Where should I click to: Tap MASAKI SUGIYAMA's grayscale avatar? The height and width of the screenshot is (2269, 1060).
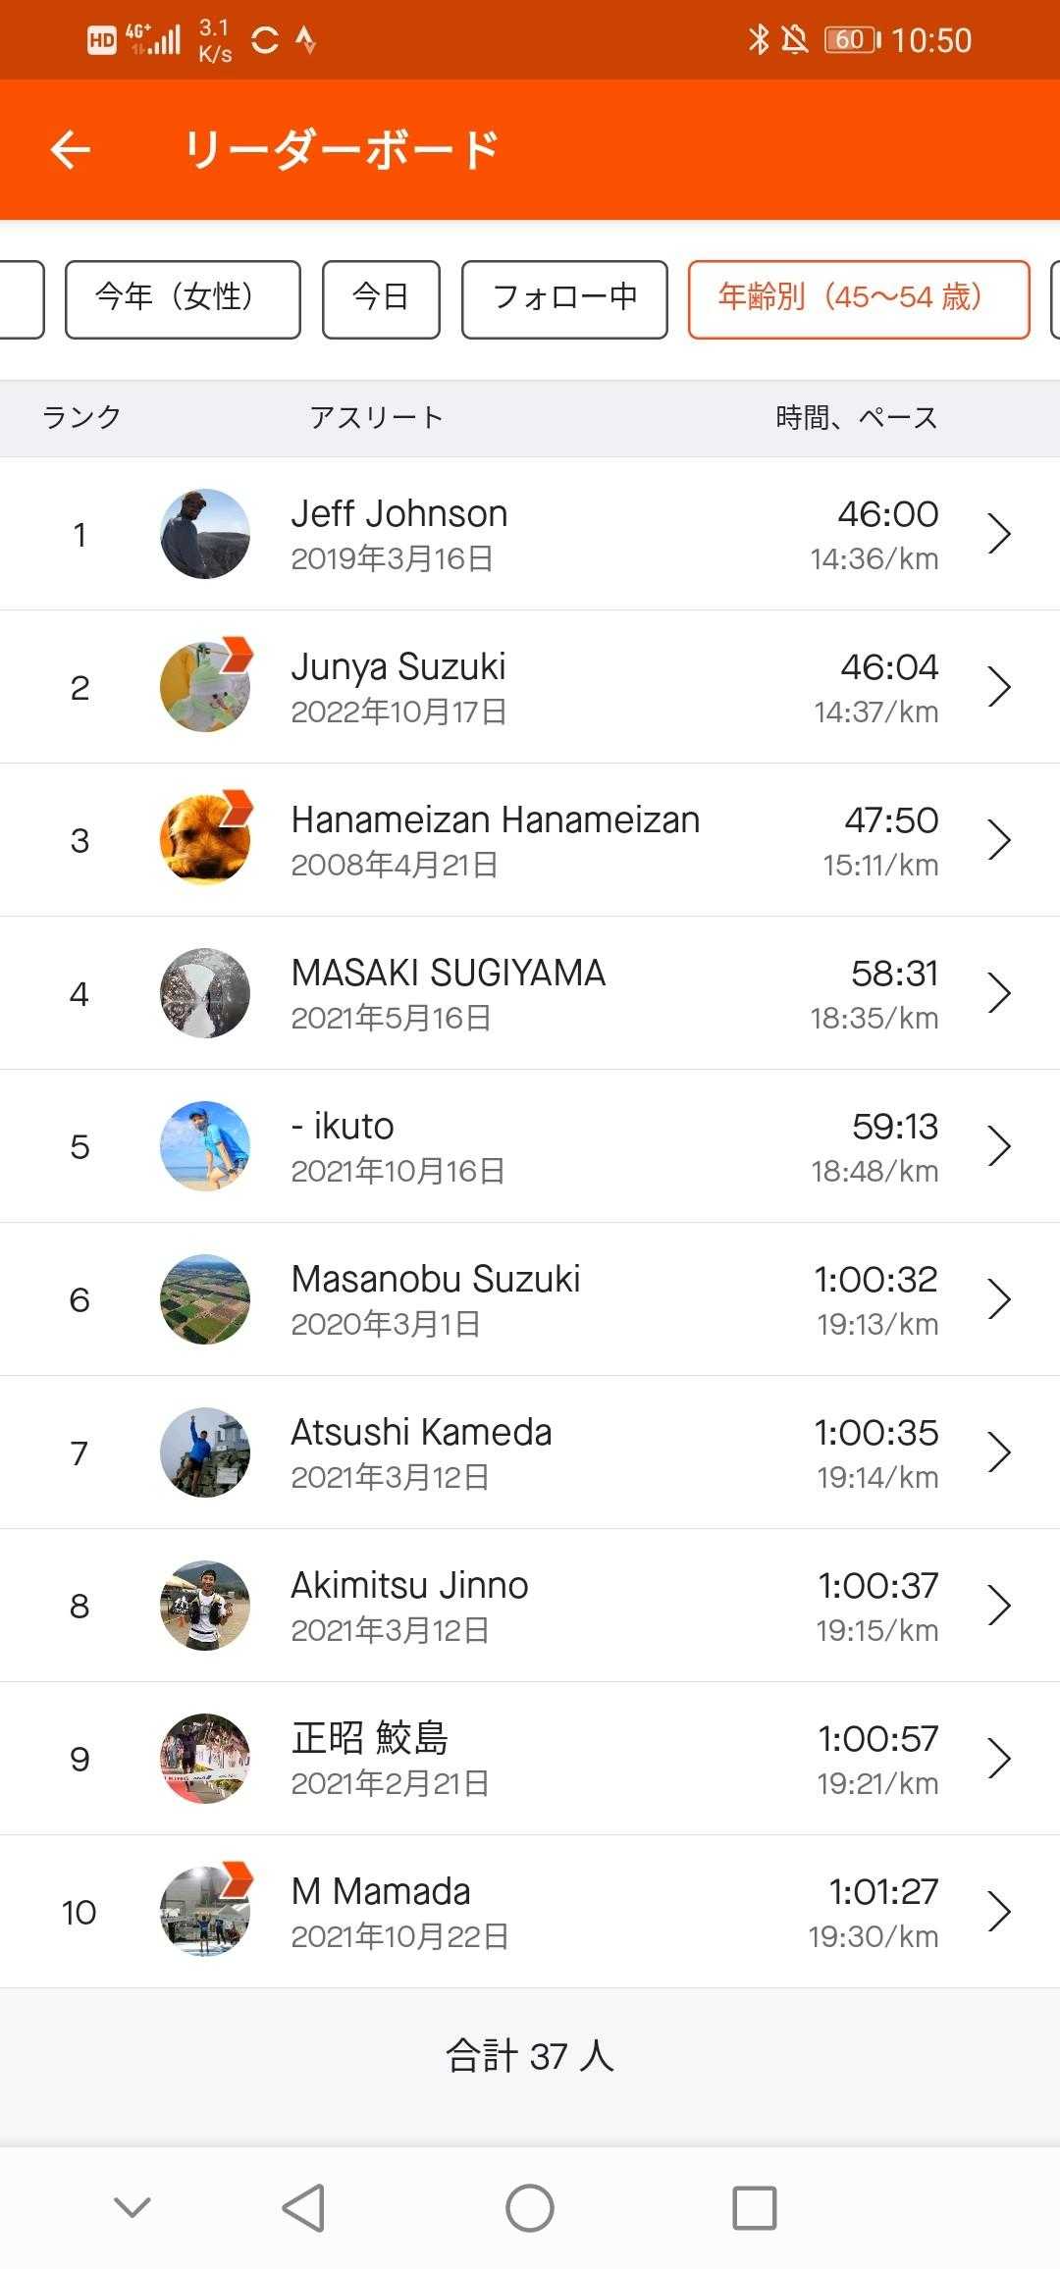point(204,993)
